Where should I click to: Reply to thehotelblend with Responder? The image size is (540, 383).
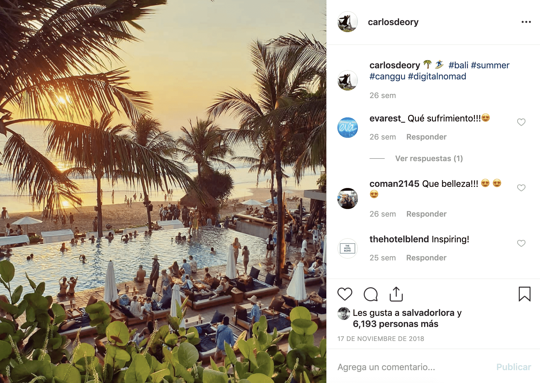point(426,258)
